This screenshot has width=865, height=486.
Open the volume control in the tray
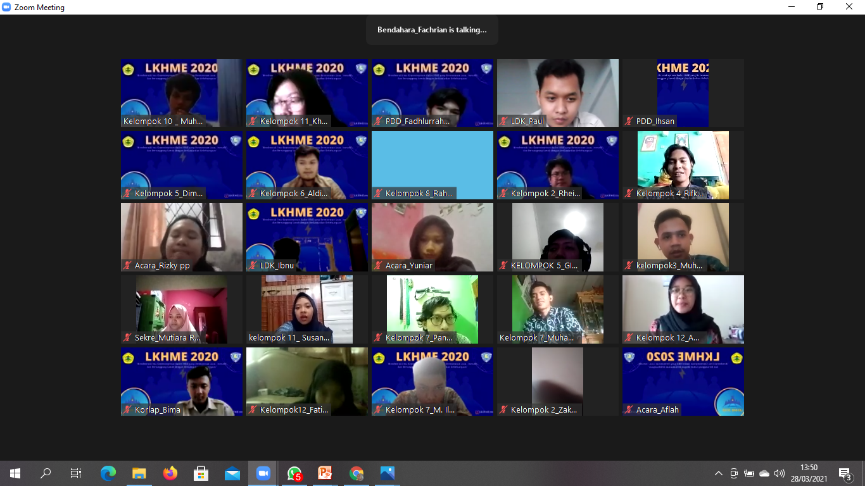click(780, 473)
